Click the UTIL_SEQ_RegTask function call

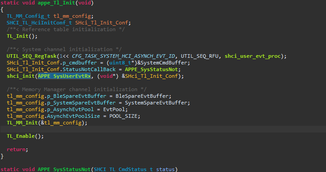click(32, 56)
